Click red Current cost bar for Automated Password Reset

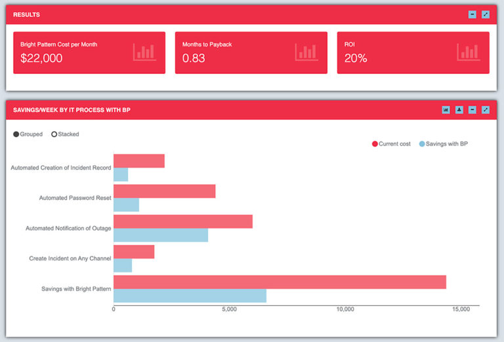click(x=165, y=191)
